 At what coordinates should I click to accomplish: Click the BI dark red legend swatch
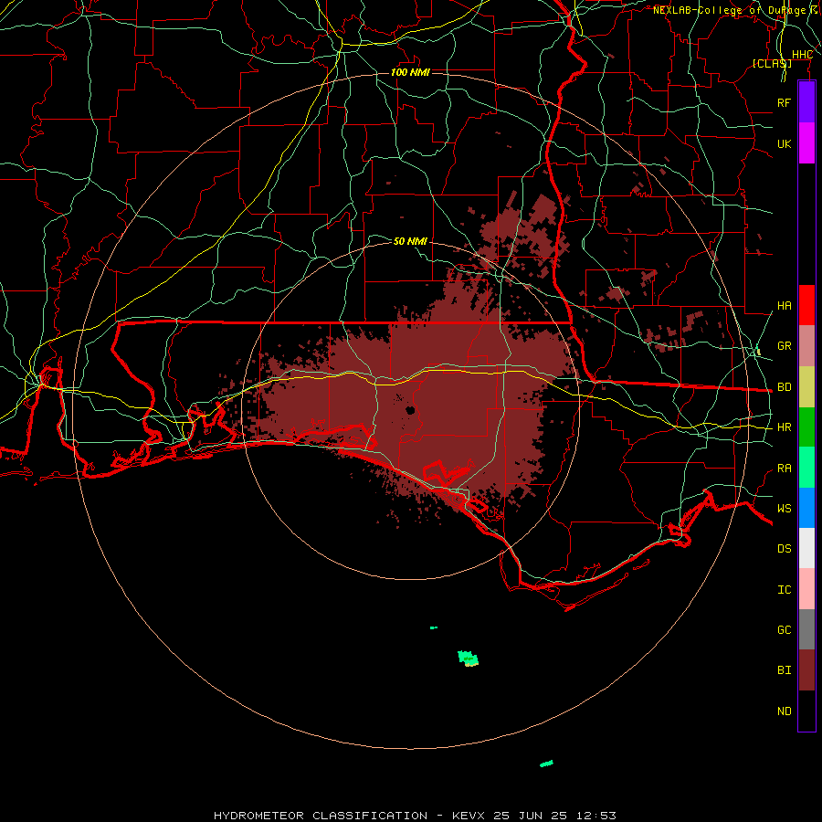tap(806, 670)
